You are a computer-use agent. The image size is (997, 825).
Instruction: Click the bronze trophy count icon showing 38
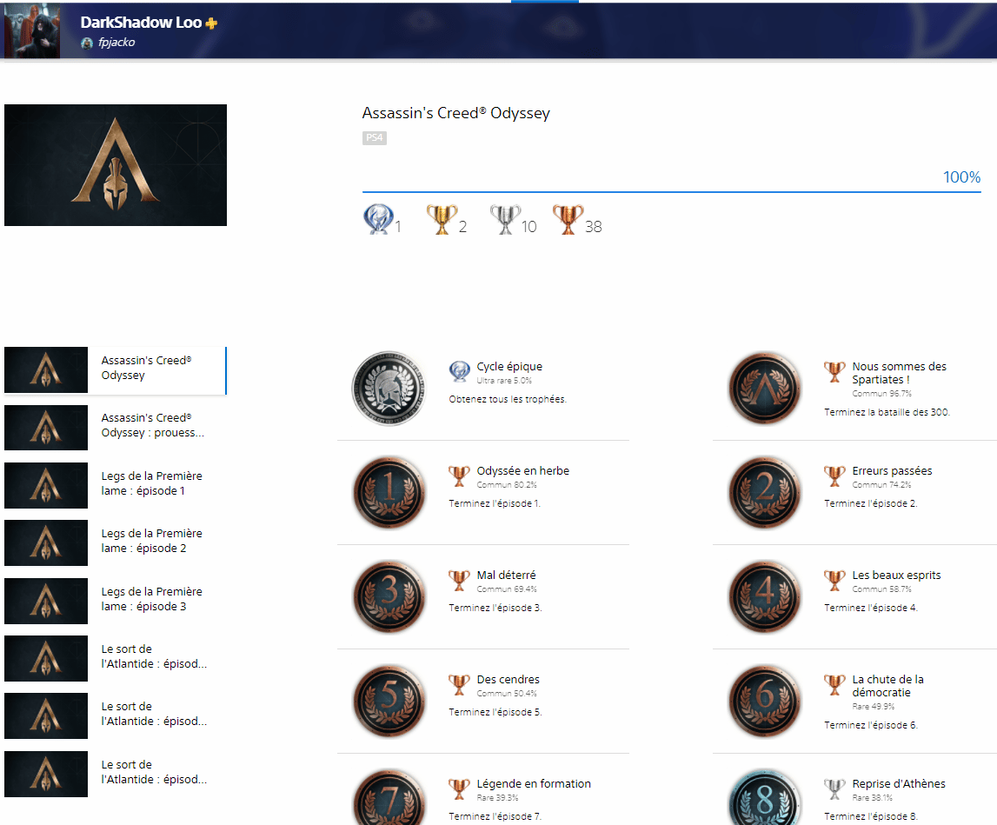(x=568, y=219)
